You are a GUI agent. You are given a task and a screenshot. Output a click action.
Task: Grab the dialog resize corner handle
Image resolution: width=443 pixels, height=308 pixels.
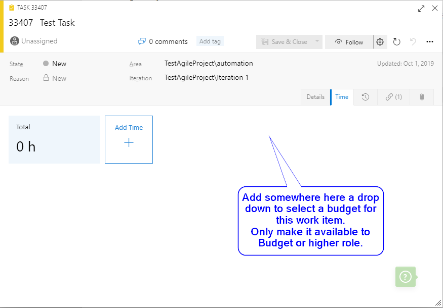[438, 303]
